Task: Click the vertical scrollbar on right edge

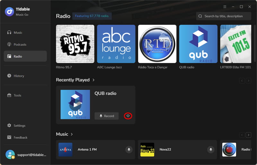Action: tap(255, 43)
